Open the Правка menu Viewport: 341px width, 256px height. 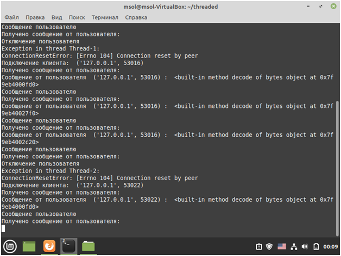[x=35, y=17]
